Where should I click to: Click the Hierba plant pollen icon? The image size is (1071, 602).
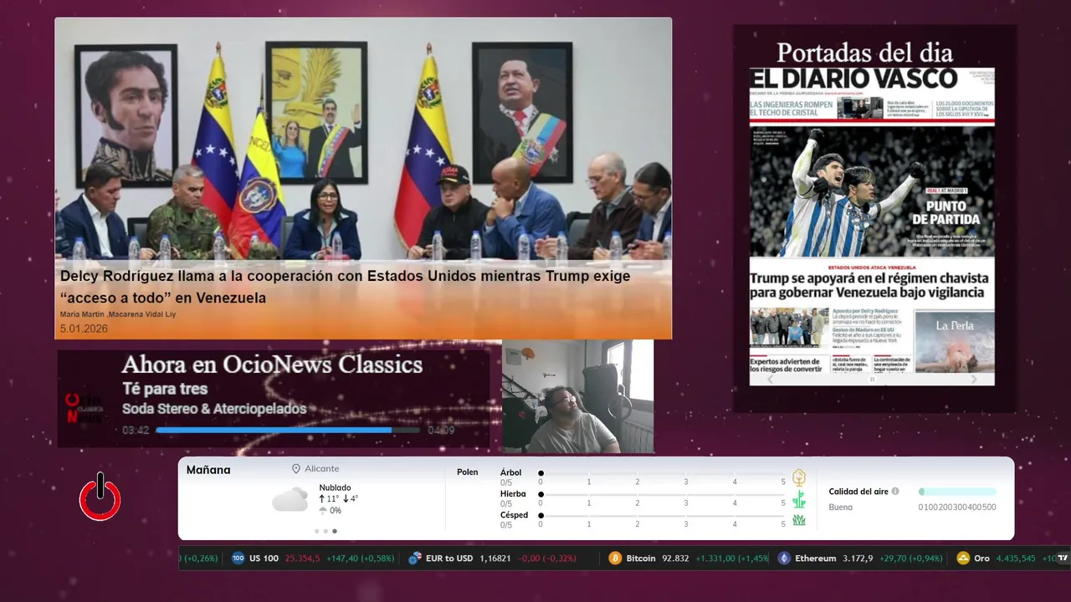click(x=799, y=499)
